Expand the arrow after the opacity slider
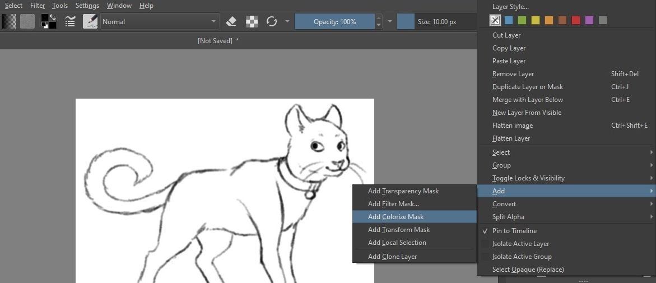The image size is (656, 283). 390,21
